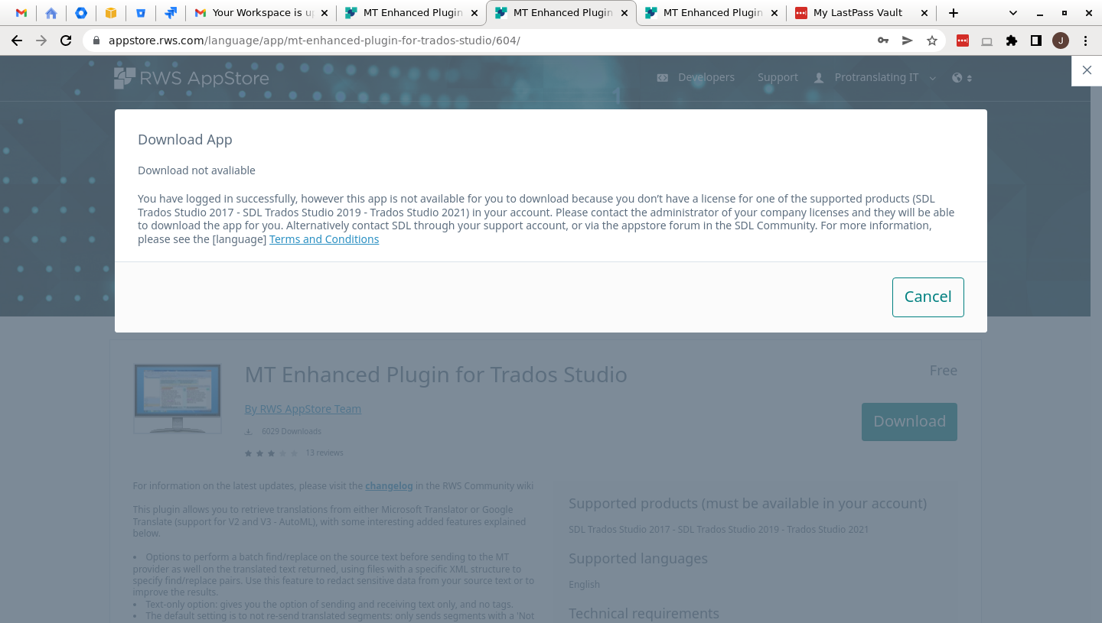
Task: Click the share page arrow icon
Action: (x=907, y=41)
